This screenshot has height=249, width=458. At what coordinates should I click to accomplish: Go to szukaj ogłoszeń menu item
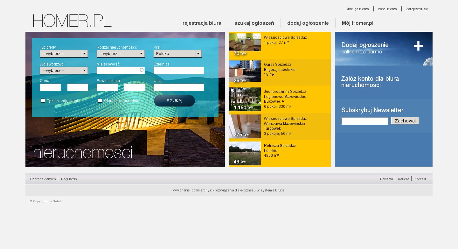click(x=254, y=23)
